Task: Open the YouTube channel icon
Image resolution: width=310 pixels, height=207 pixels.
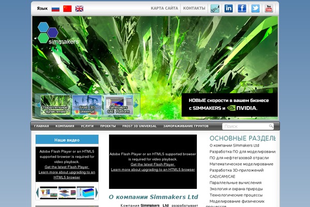Action: [x=269, y=8]
